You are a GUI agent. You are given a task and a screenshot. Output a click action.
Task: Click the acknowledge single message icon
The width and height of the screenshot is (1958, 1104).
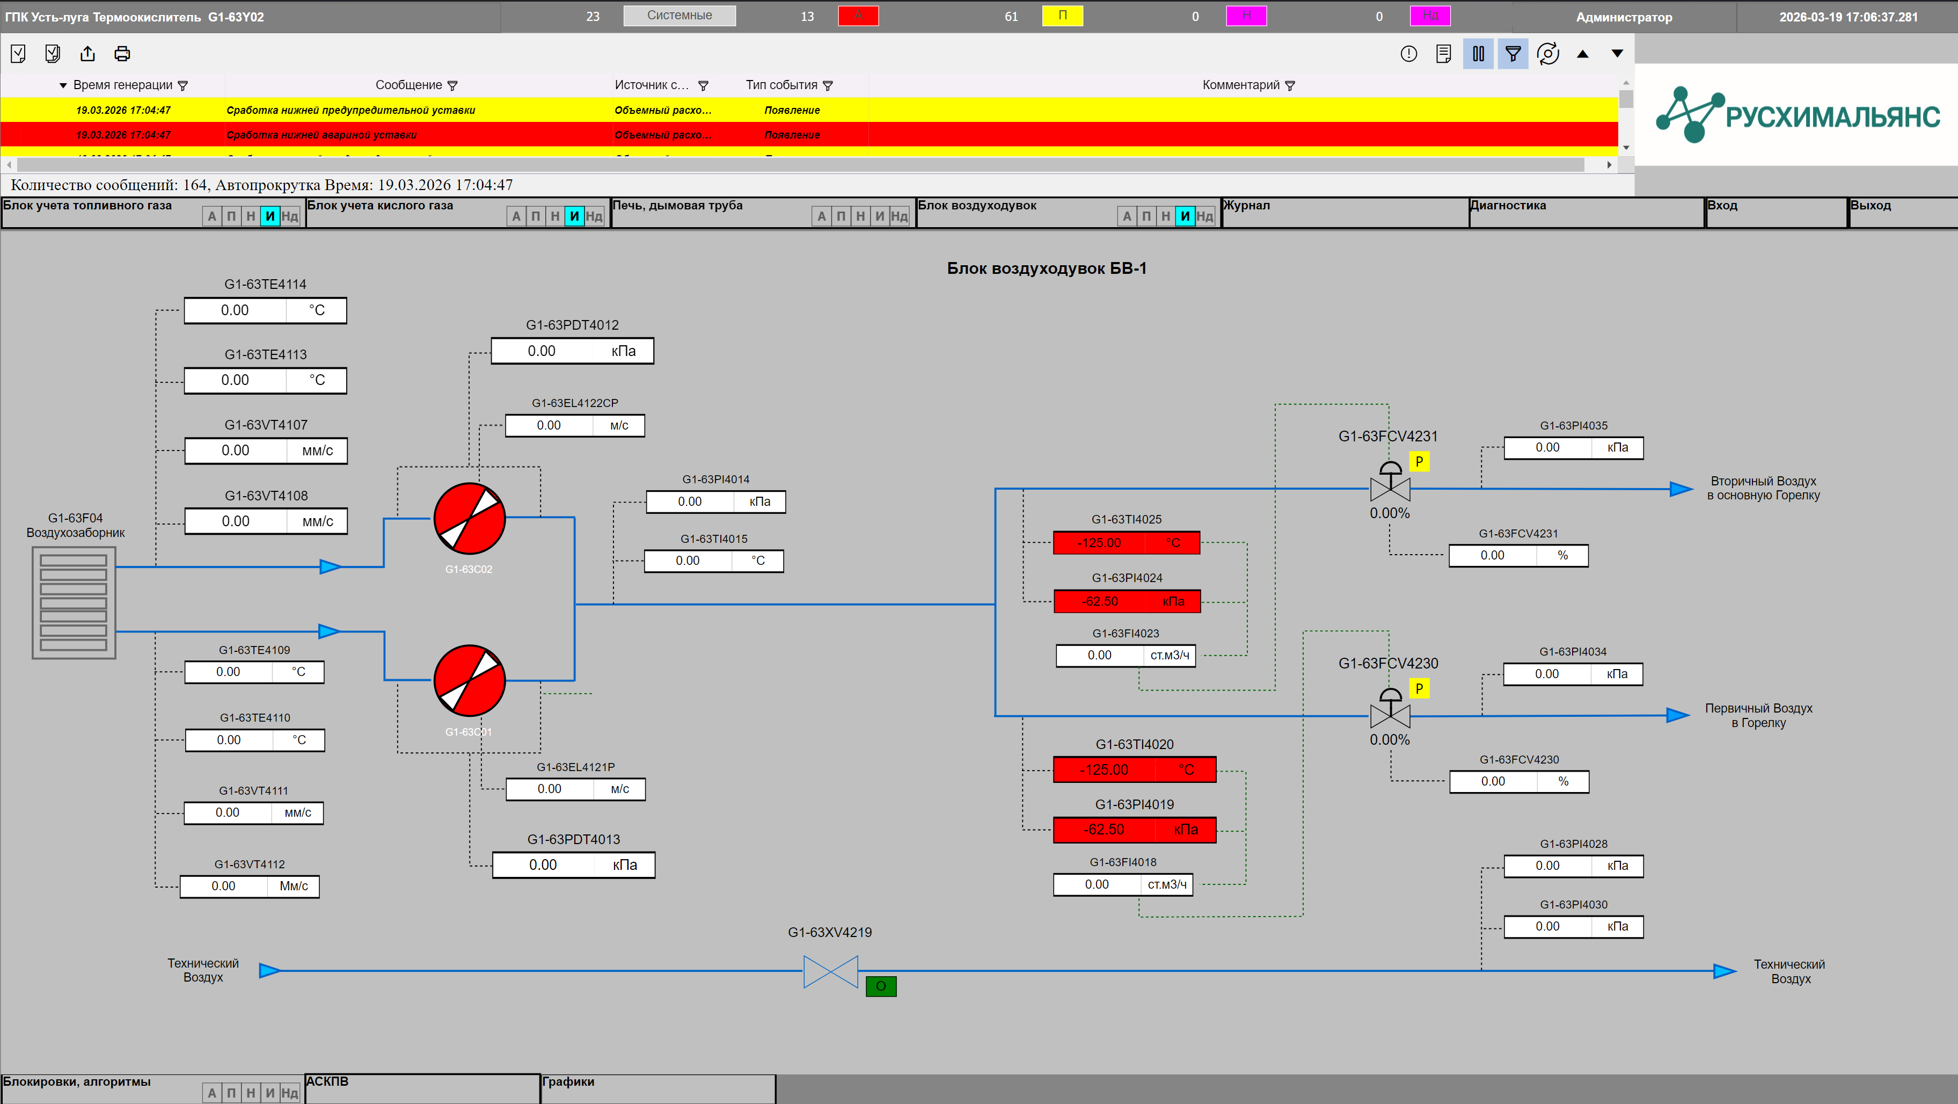click(x=18, y=53)
